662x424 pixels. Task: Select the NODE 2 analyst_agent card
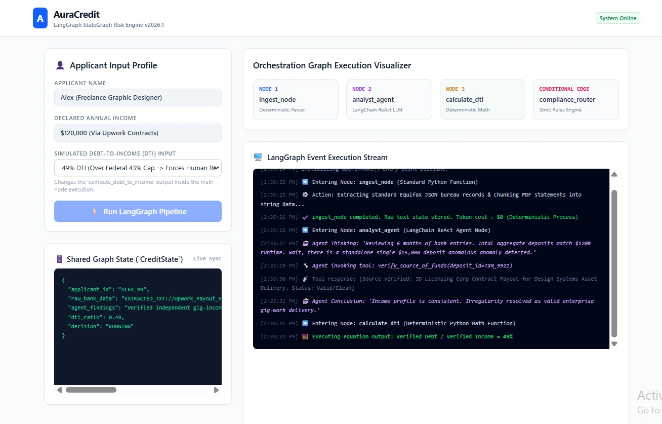(389, 99)
